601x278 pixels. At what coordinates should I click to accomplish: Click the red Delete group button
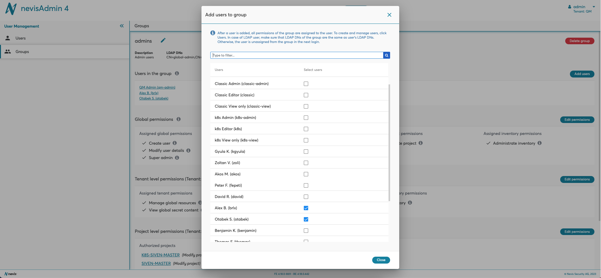coord(579,41)
